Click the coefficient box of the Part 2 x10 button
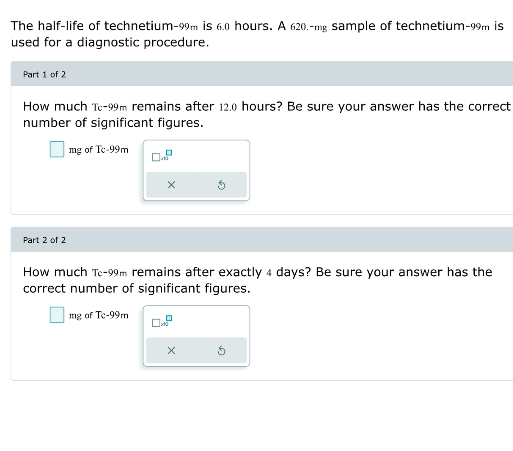This screenshot has width=513, height=451. [x=155, y=323]
